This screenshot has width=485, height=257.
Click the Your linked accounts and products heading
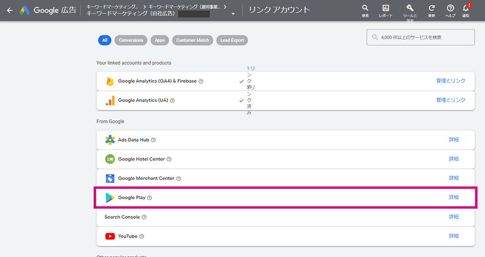click(134, 63)
